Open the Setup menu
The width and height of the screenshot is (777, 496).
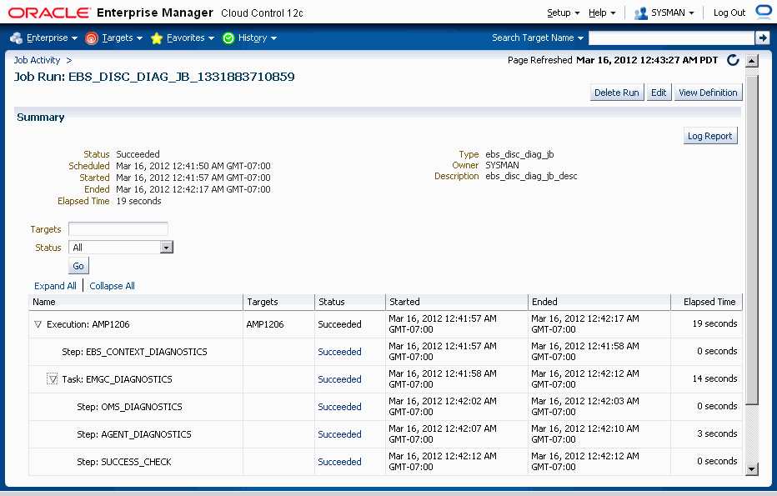click(x=563, y=13)
